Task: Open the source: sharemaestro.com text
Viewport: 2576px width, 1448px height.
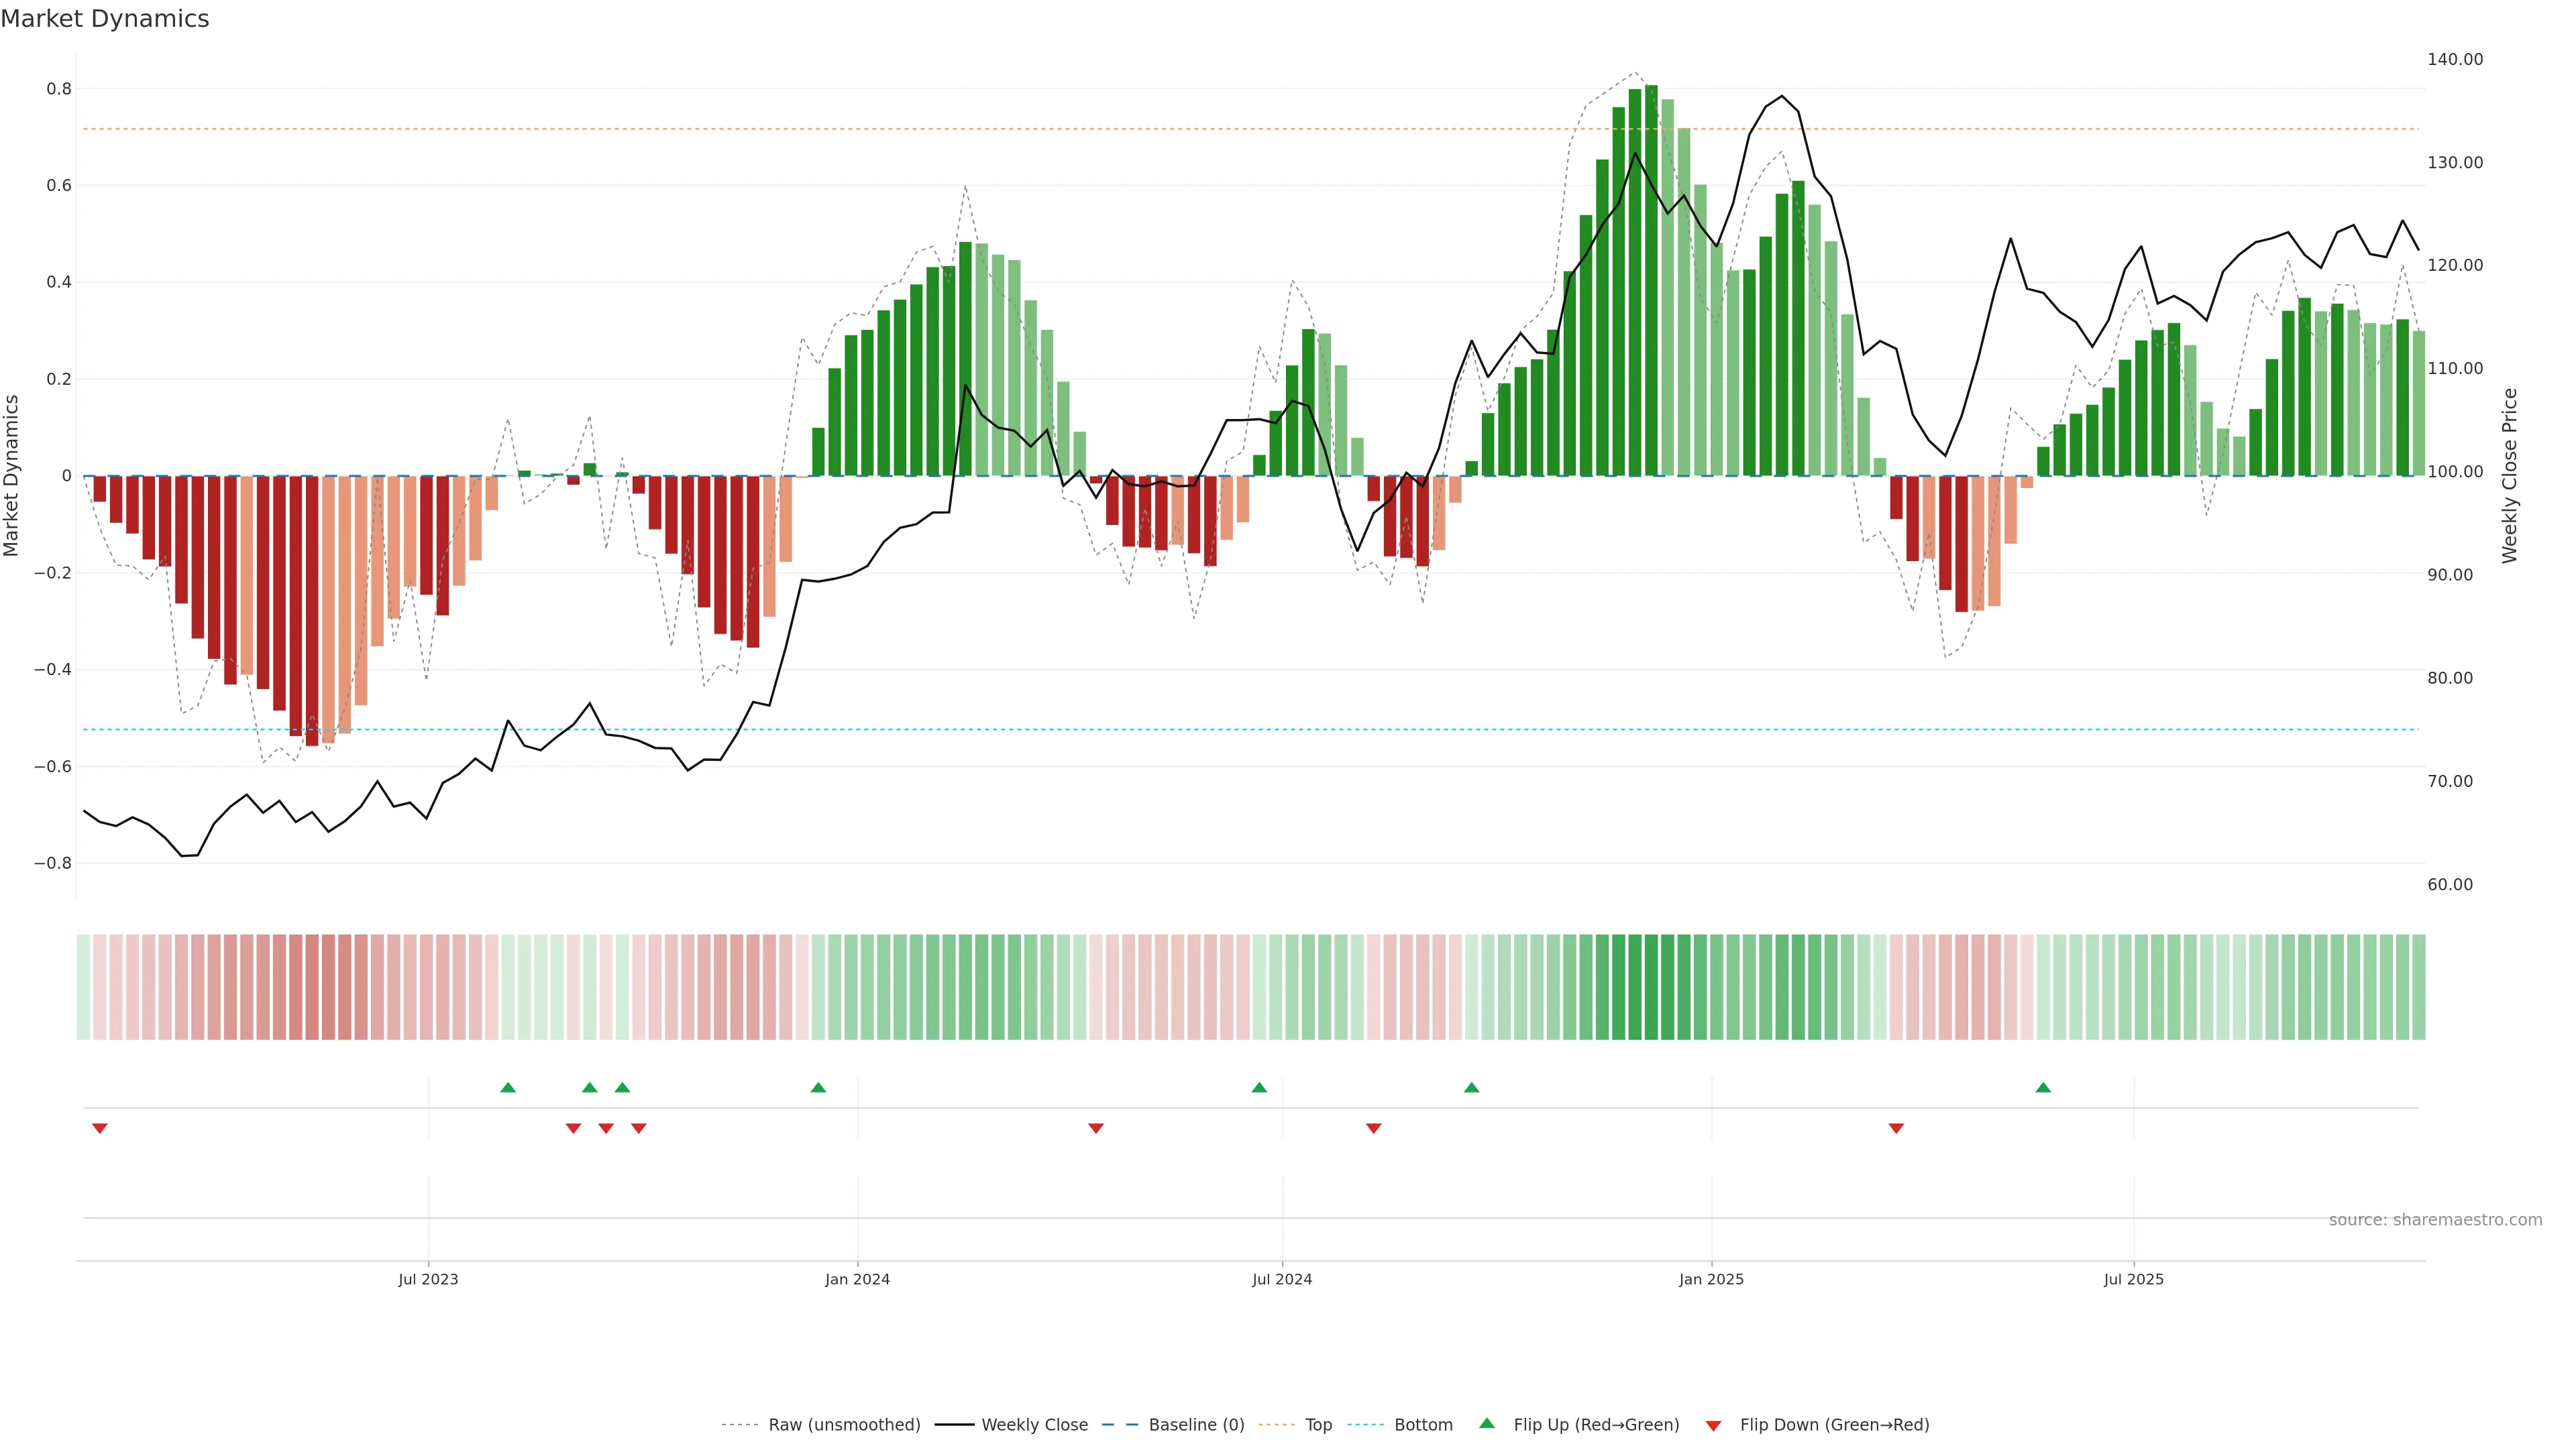Action: [2435, 1220]
